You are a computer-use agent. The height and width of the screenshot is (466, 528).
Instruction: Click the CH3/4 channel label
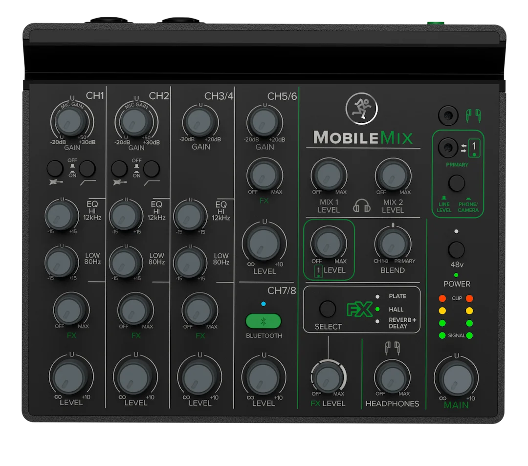pos(219,96)
